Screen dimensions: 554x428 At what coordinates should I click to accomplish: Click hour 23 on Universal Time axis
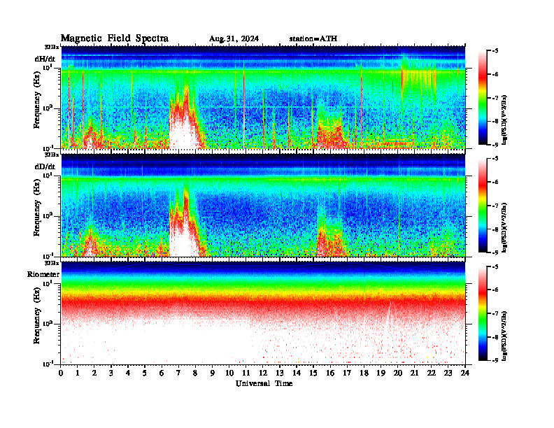tap(448, 373)
